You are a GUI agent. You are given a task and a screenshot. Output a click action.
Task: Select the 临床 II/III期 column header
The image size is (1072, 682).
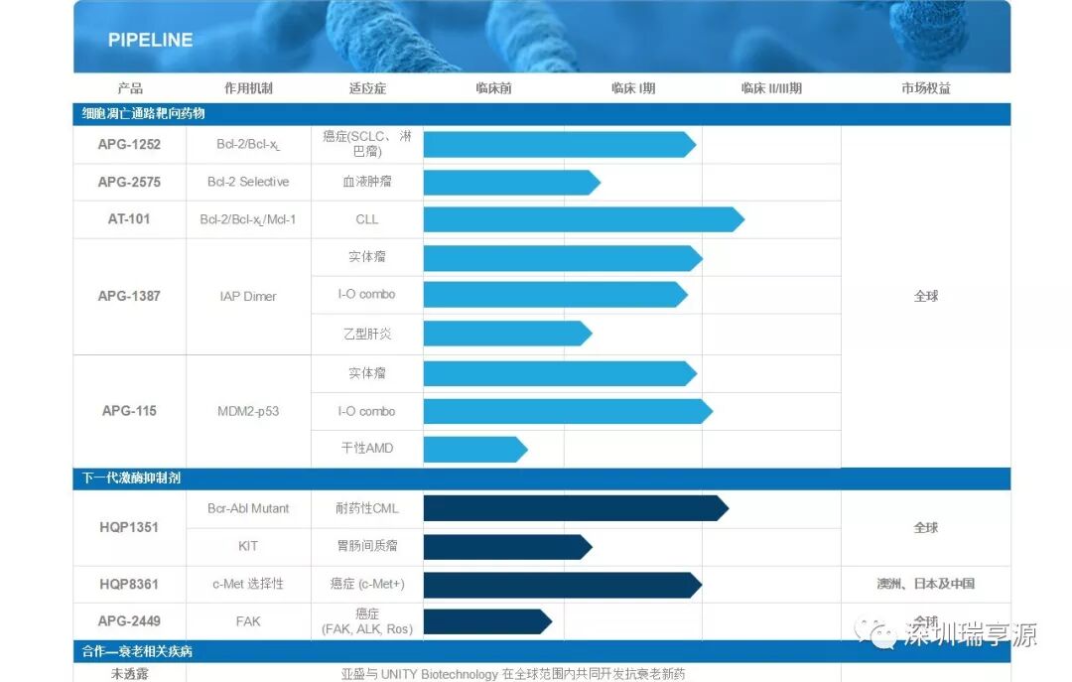(771, 87)
